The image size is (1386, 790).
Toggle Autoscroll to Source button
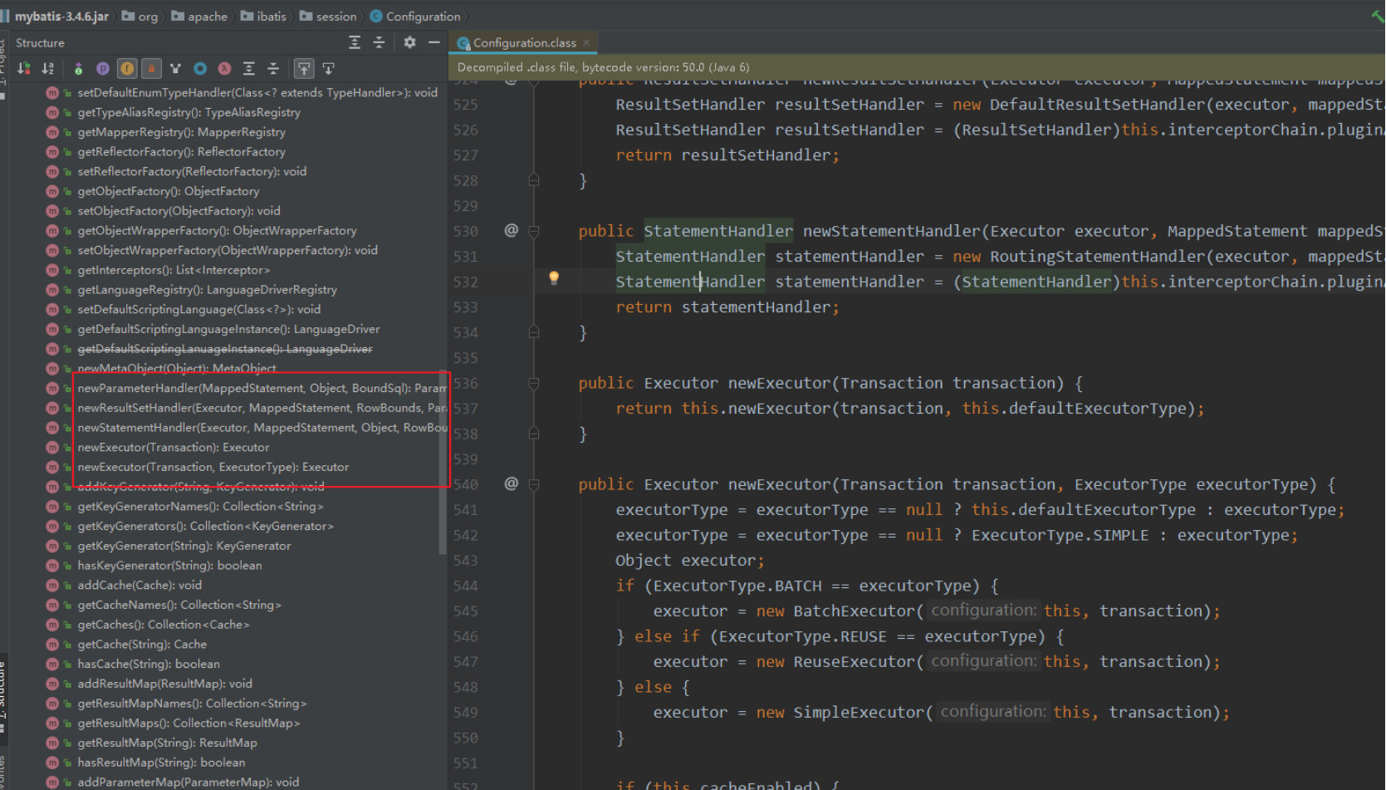click(304, 69)
